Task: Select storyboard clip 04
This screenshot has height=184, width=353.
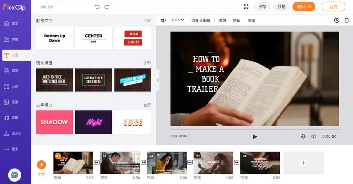Action: tap(213, 163)
